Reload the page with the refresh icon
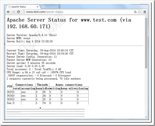Screen dimensions: 155x126 pos(18,12)
